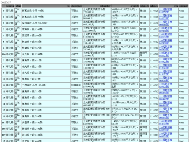Select the price cell showing 463,200 元
This screenshot has width=190, height=142.
(x=97, y=23)
